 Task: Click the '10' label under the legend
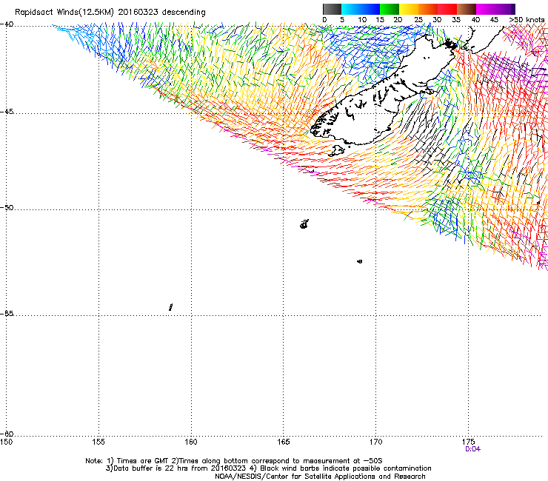(362, 20)
